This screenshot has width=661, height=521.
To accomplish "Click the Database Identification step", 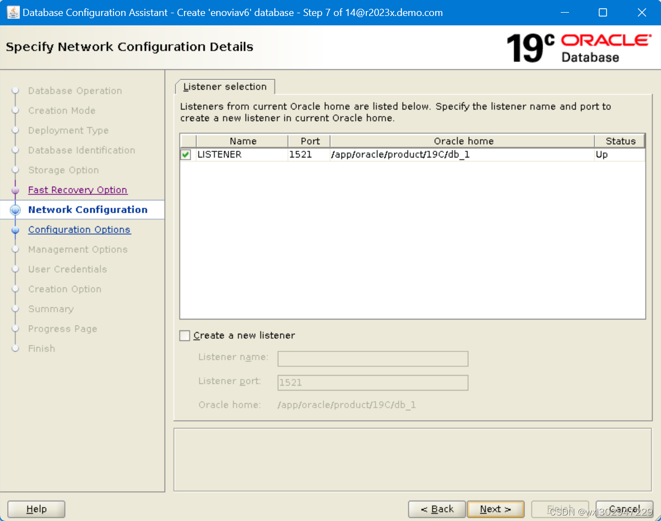I will 82,150.
